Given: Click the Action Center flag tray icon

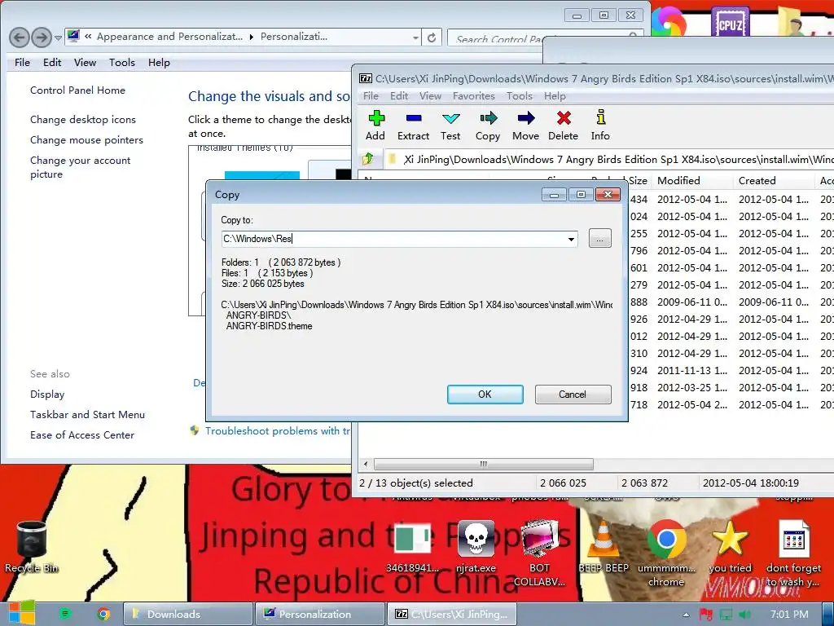Looking at the screenshot, I should click(x=706, y=615).
